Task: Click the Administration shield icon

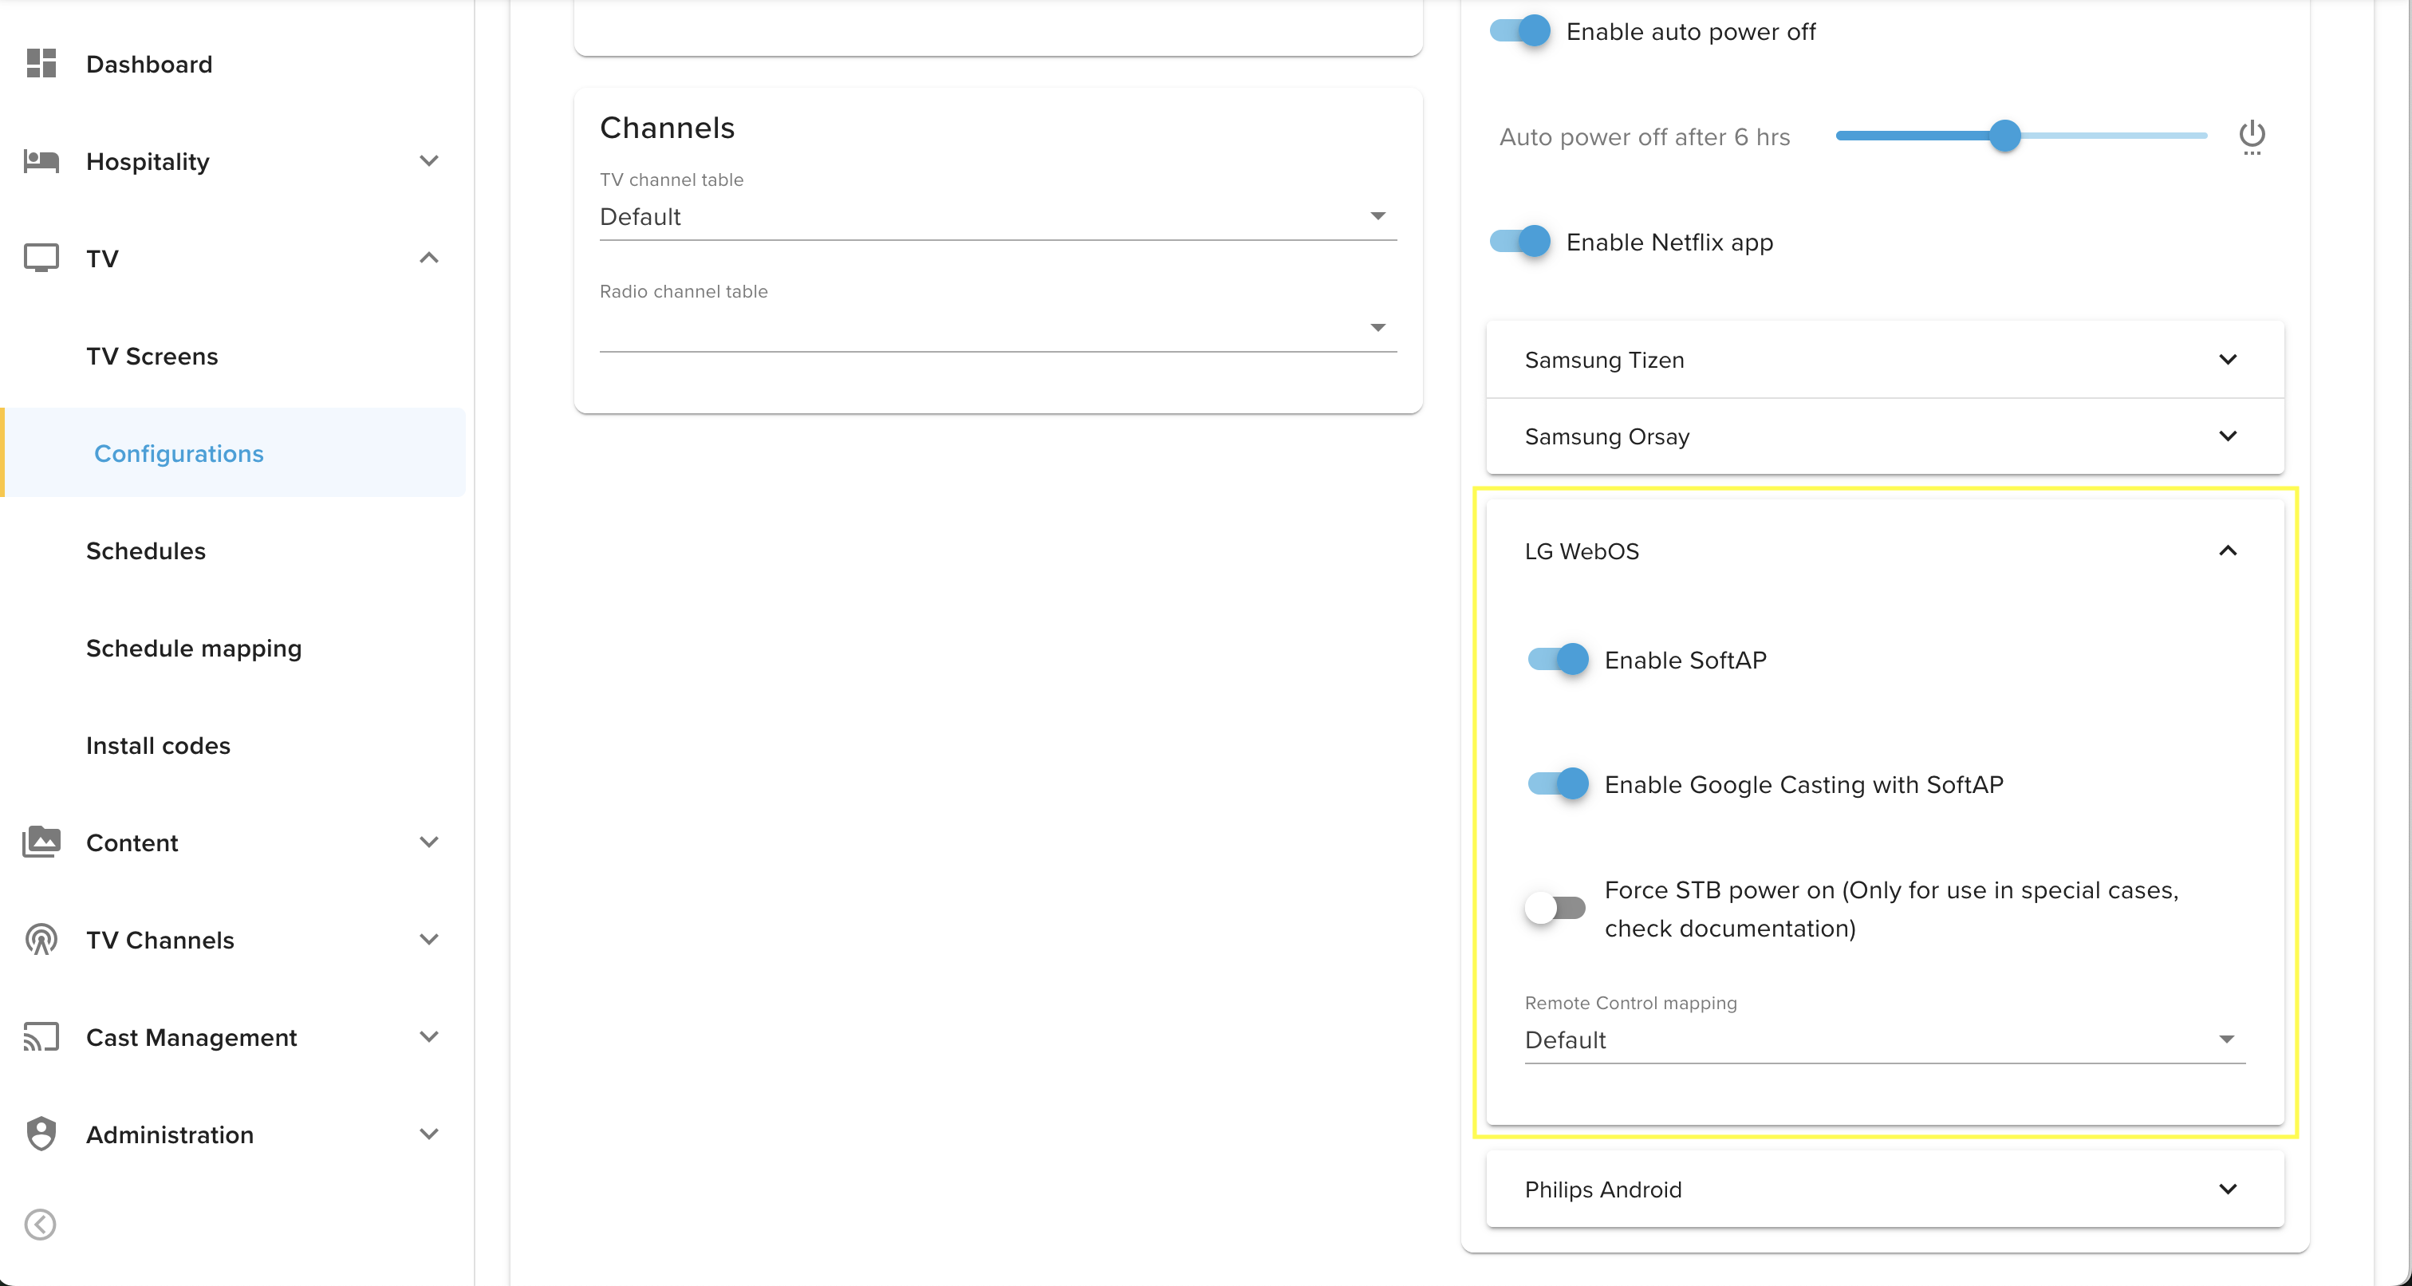Action: (41, 1134)
